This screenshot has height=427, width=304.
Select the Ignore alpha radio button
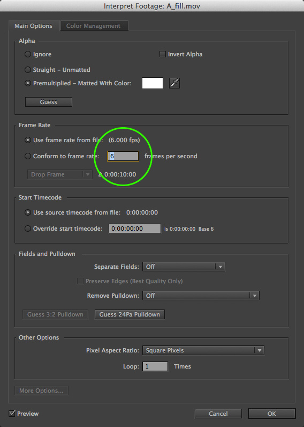[x=28, y=54]
